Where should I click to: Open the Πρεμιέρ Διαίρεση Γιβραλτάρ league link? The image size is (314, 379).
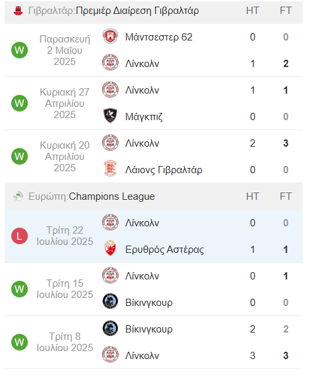tap(138, 11)
